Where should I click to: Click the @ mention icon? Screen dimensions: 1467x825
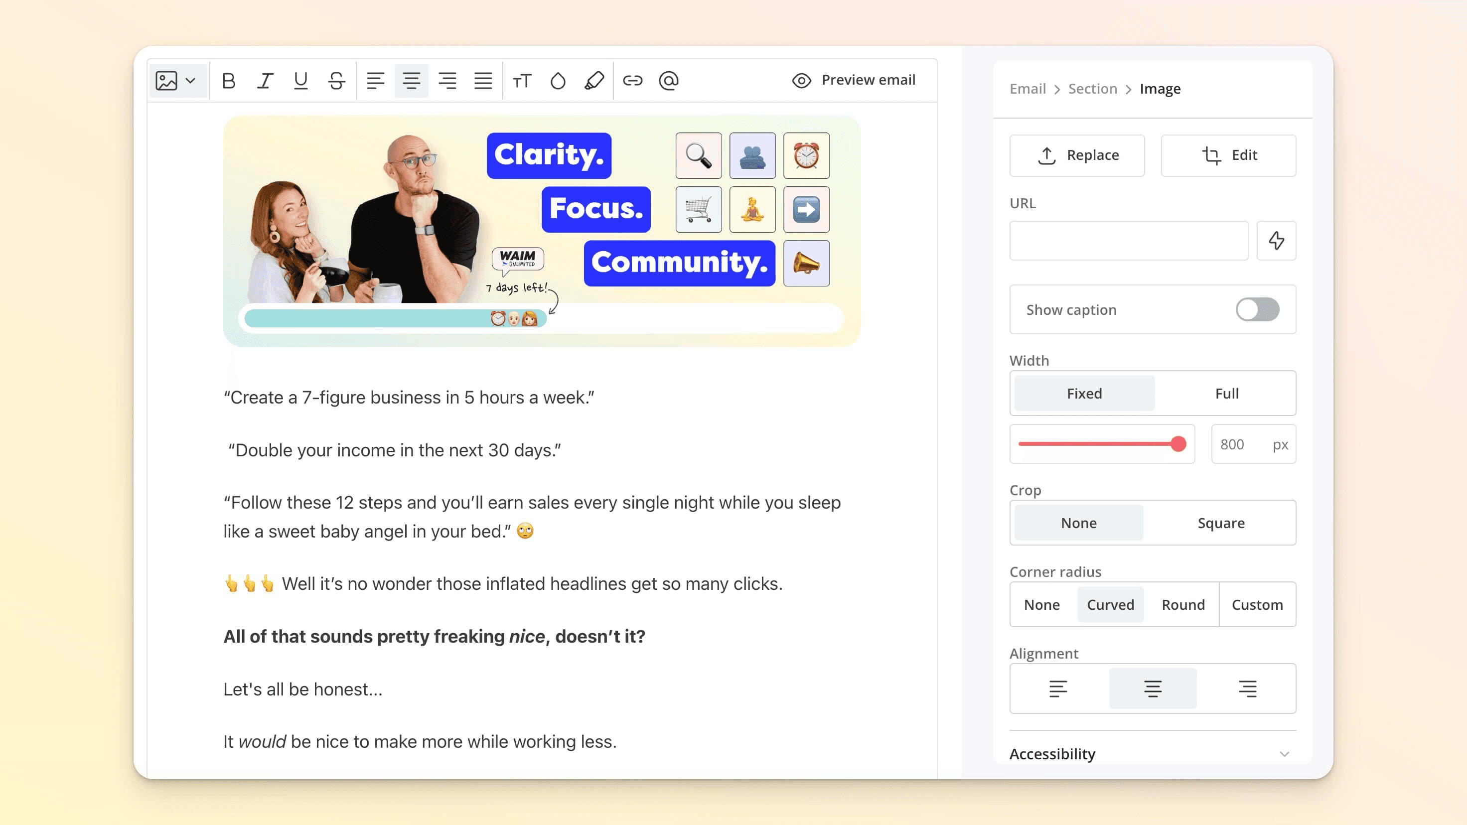tap(669, 81)
